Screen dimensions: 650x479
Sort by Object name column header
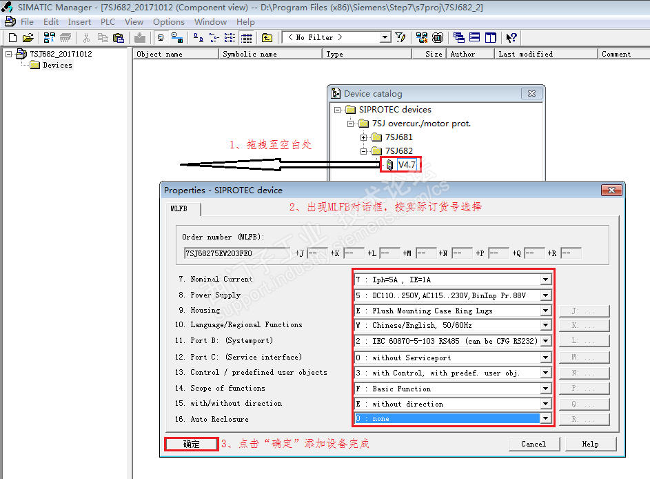point(176,54)
